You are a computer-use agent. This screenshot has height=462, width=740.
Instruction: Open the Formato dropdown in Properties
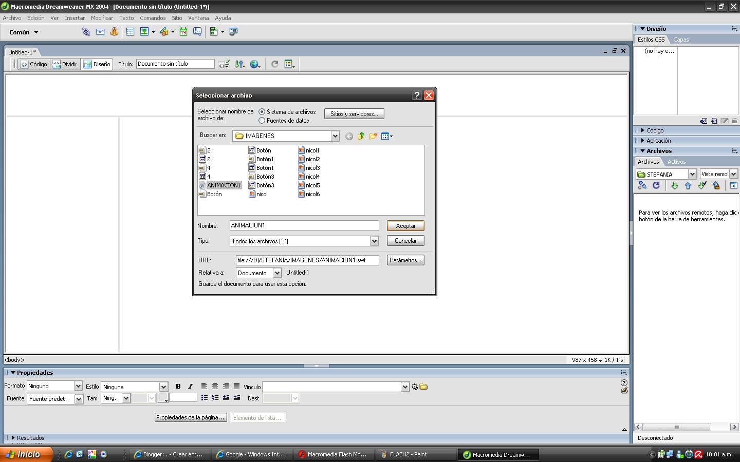point(78,386)
